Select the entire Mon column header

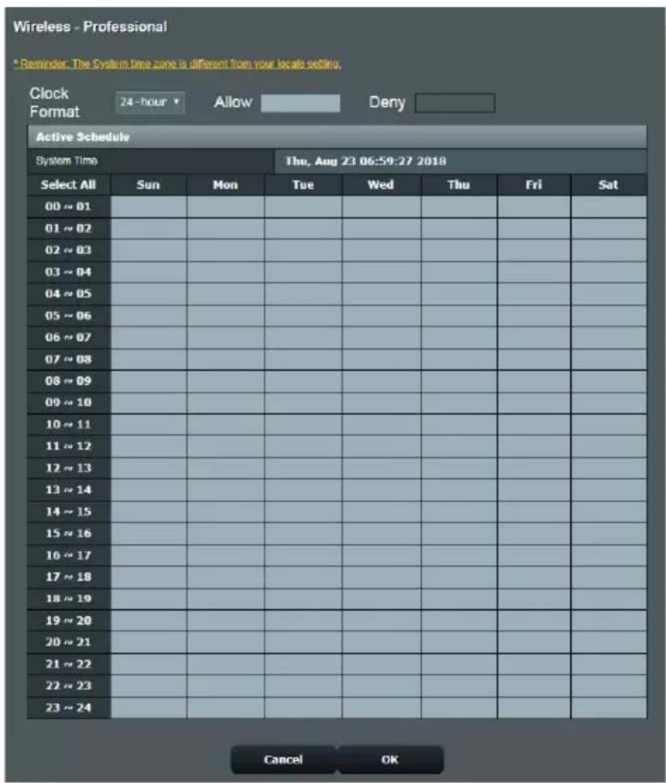coord(225,185)
